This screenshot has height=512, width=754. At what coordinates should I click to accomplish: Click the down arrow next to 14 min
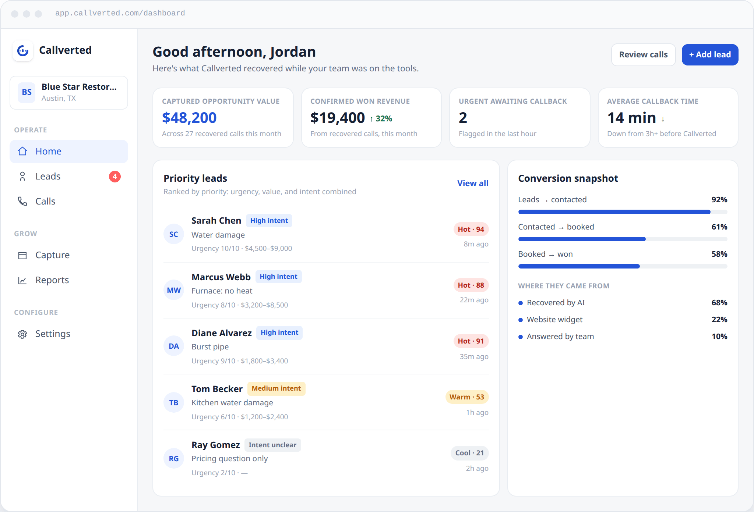[663, 119]
